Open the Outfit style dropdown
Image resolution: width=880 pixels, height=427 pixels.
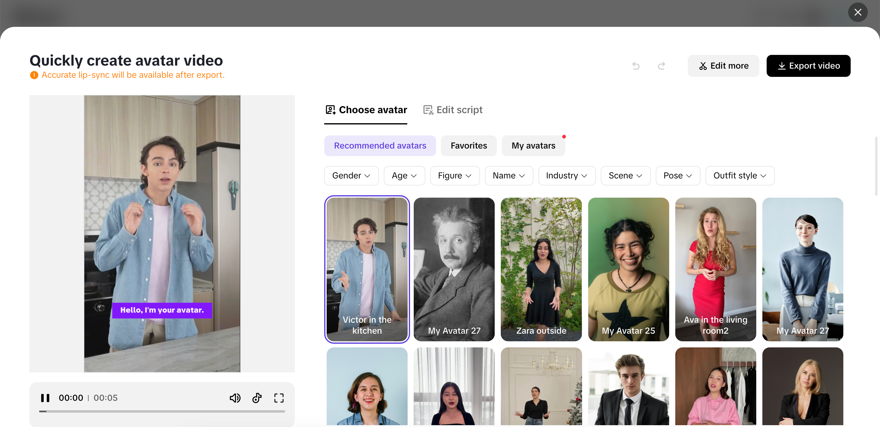click(x=740, y=175)
